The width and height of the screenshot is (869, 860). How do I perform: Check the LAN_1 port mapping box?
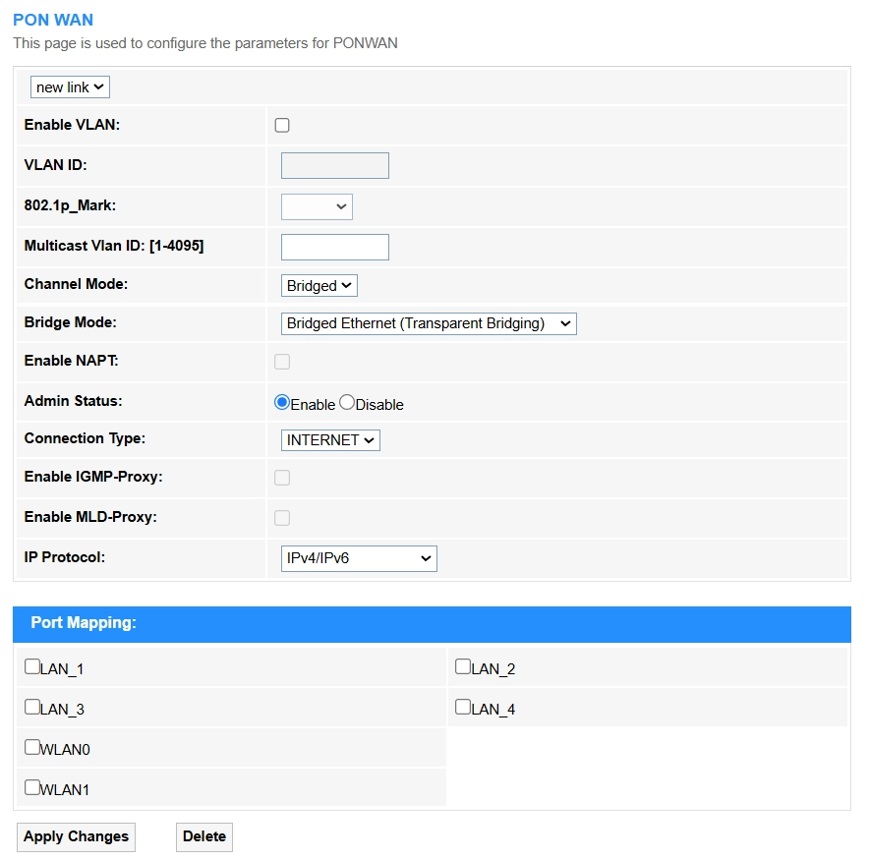(32, 667)
